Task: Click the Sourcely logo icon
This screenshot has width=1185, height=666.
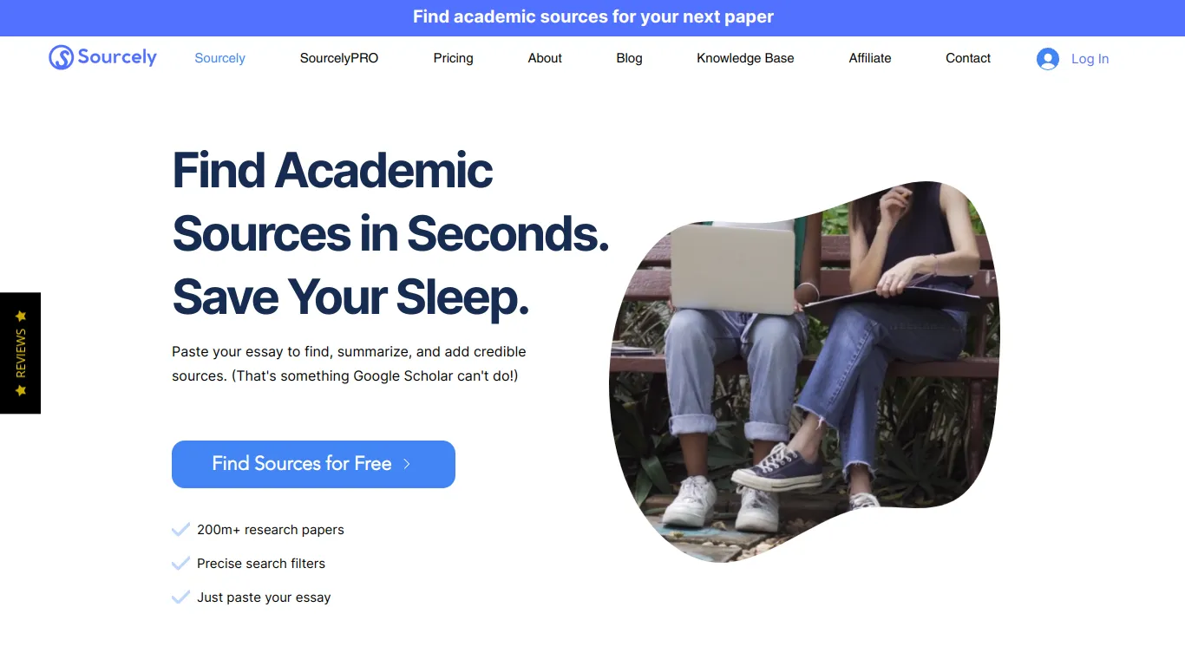Action: click(61, 57)
